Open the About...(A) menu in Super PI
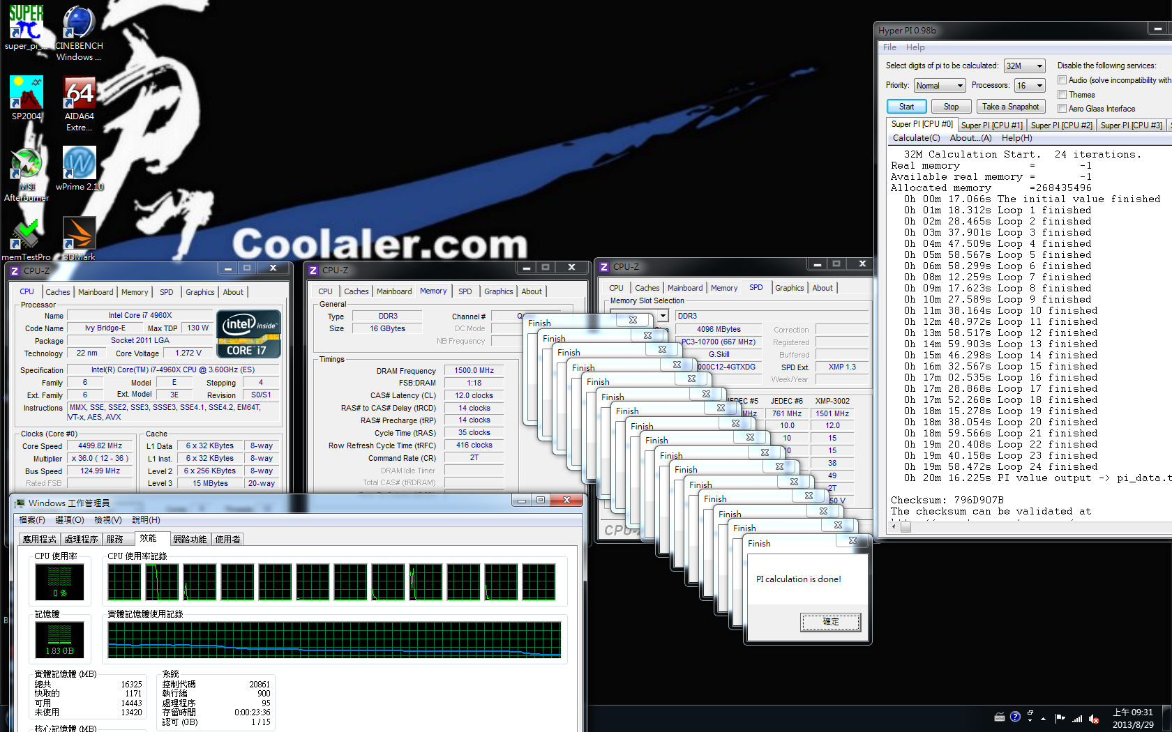 [x=970, y=138]
